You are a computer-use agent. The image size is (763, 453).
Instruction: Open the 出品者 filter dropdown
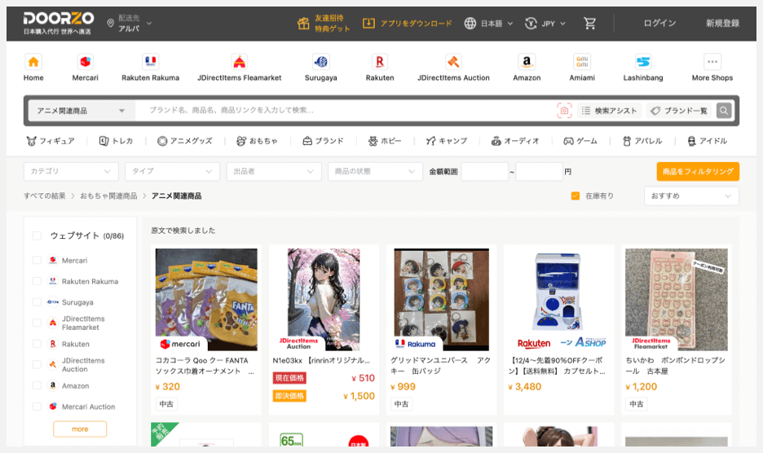click(x=274, y=171)
